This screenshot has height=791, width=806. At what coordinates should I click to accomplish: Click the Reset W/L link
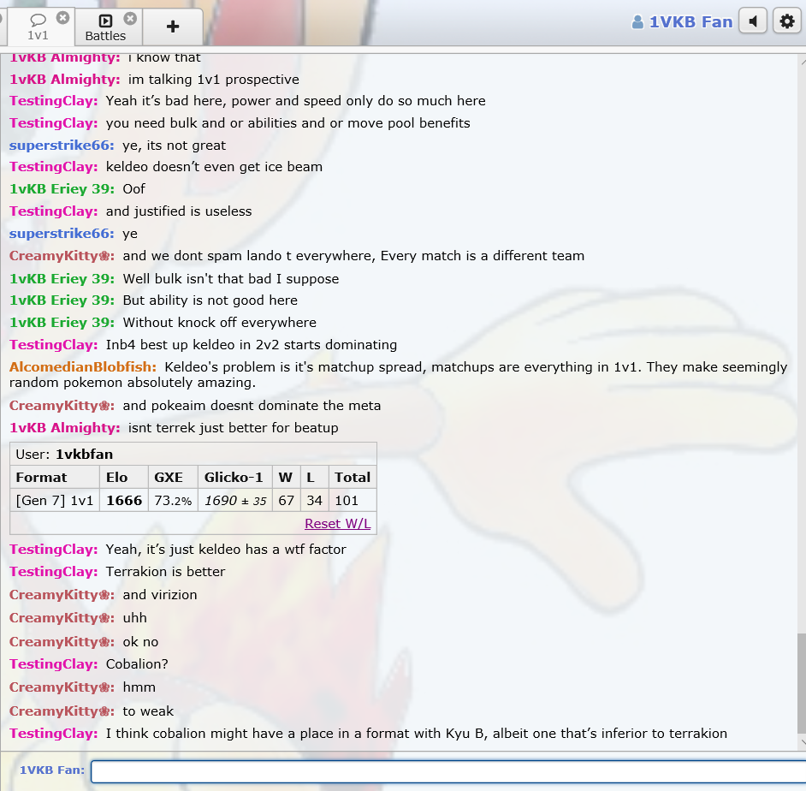(x=337, y=524)
